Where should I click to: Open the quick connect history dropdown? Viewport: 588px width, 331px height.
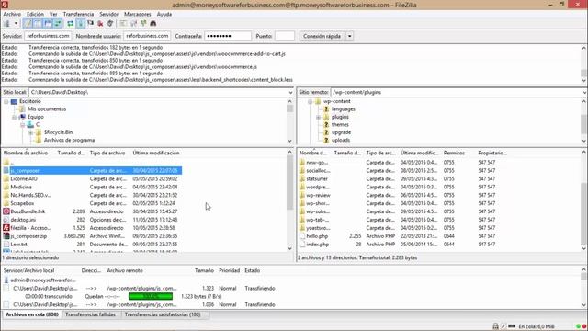[349, 36]
